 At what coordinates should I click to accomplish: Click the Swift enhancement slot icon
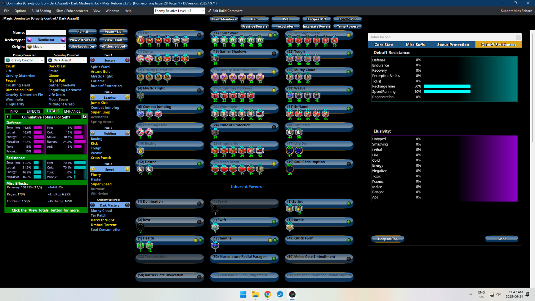(x=215, y=227)
